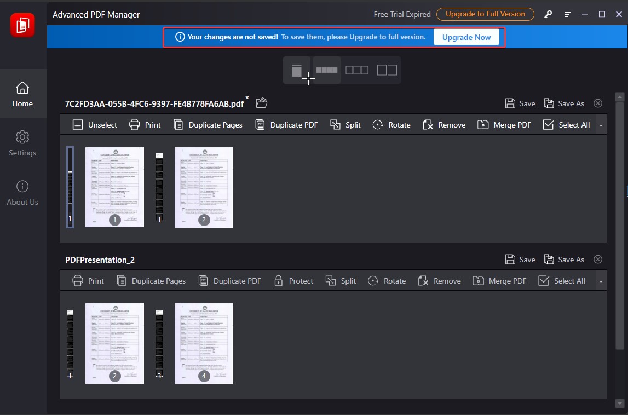Click the Upgrade to Full Version button
628x415 pixels.
pos(485,14)
